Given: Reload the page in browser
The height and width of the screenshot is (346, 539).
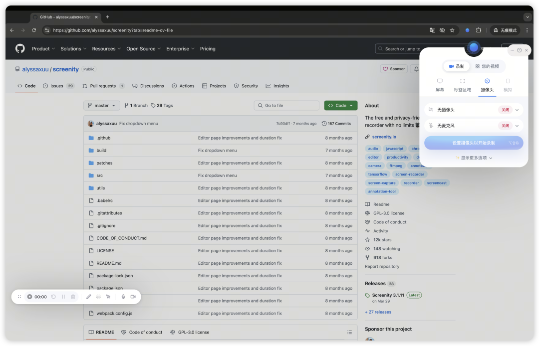Looking at the screenshot, I should (34, 30).
